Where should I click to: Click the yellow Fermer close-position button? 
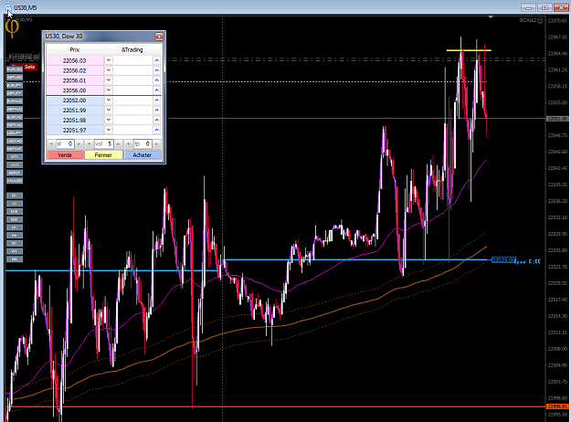(x=103, y=155)
